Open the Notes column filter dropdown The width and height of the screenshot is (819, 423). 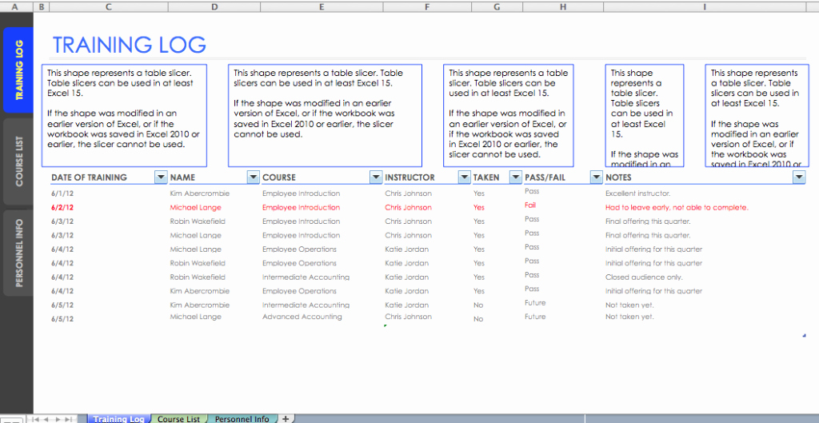799,178
